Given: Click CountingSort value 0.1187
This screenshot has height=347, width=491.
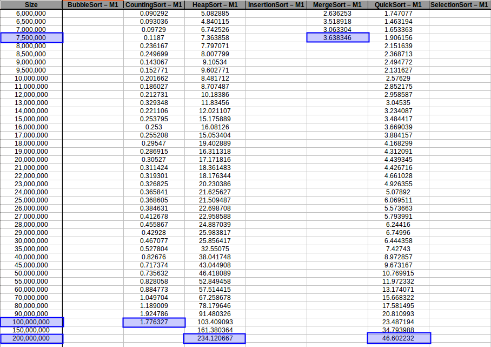Looking at the screenshot, I should tap(154, 37).
